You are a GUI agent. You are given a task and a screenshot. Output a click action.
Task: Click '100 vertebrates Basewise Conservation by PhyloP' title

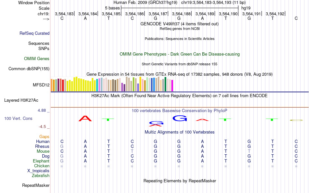click(x=180, y=111)
